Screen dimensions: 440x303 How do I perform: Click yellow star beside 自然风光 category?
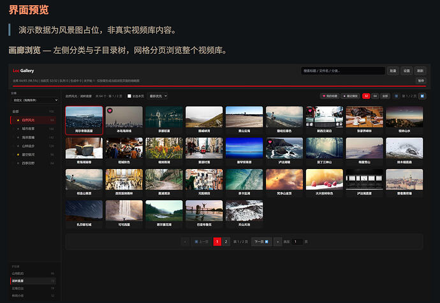(18, 120)
